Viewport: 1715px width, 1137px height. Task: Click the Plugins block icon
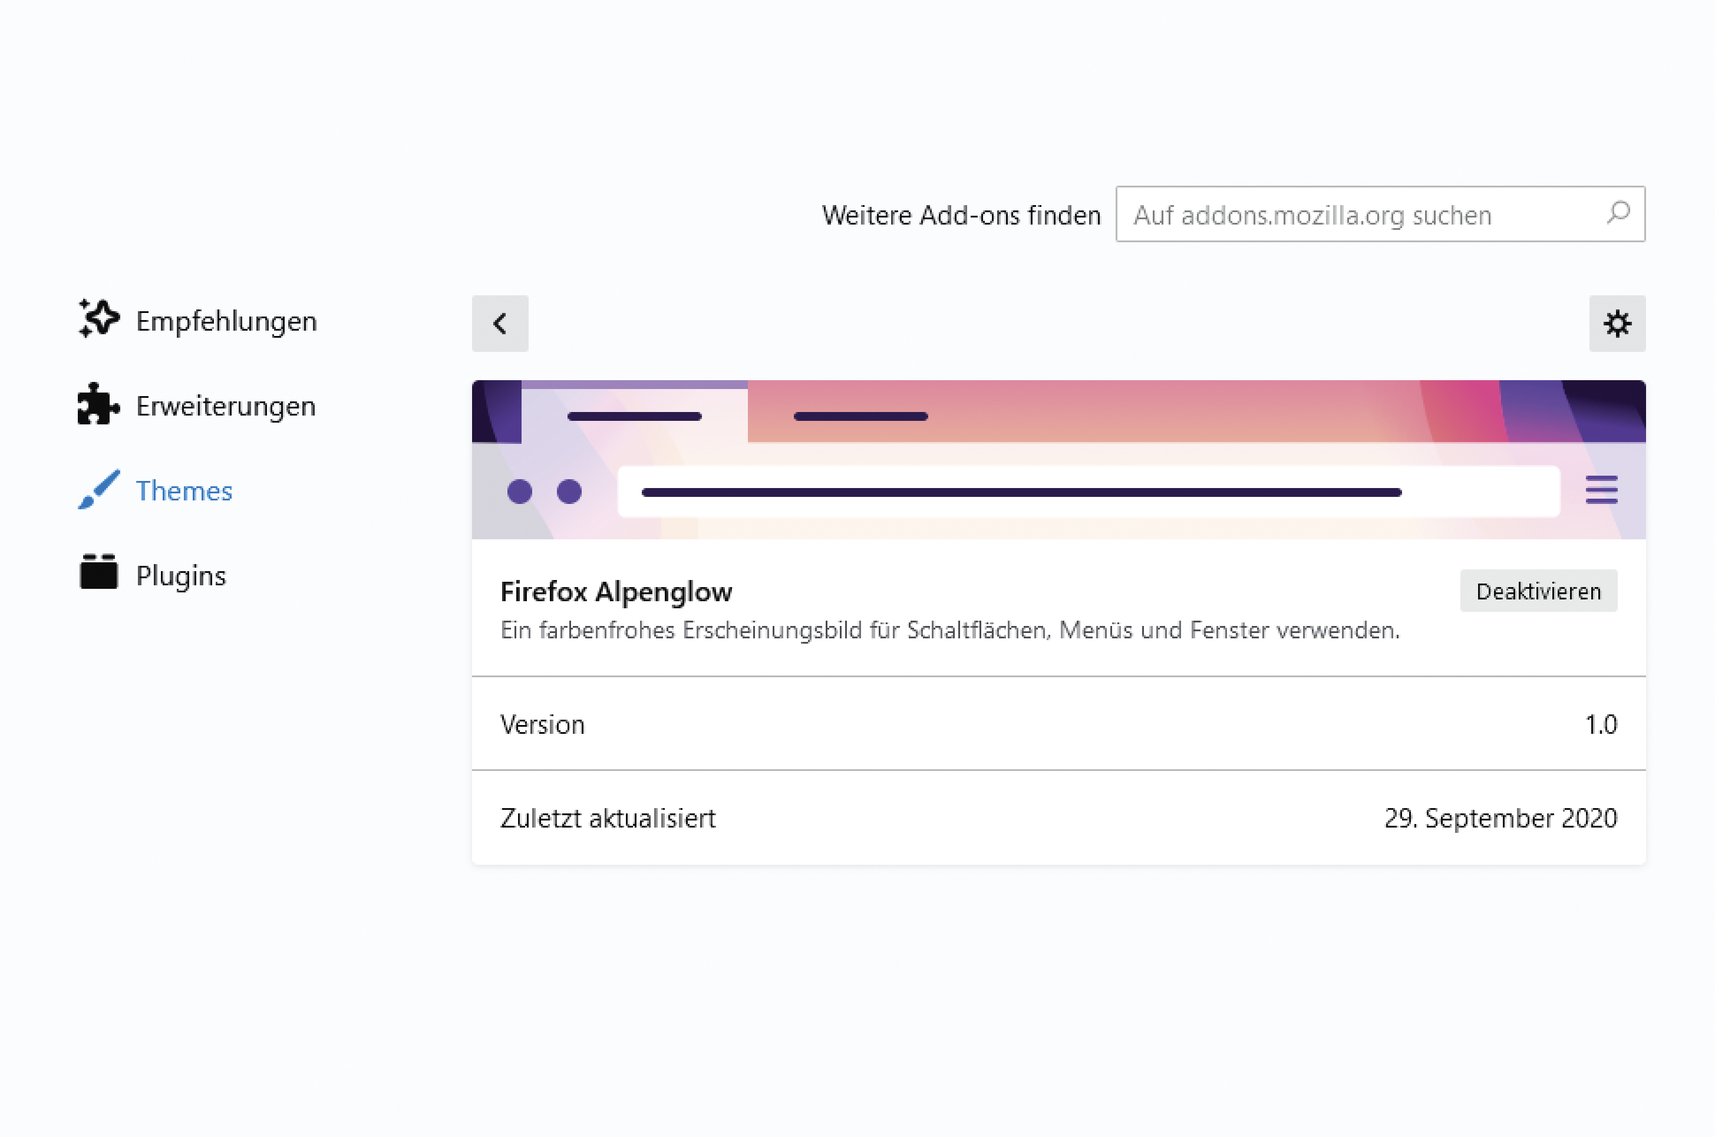[x=98, y=573]
